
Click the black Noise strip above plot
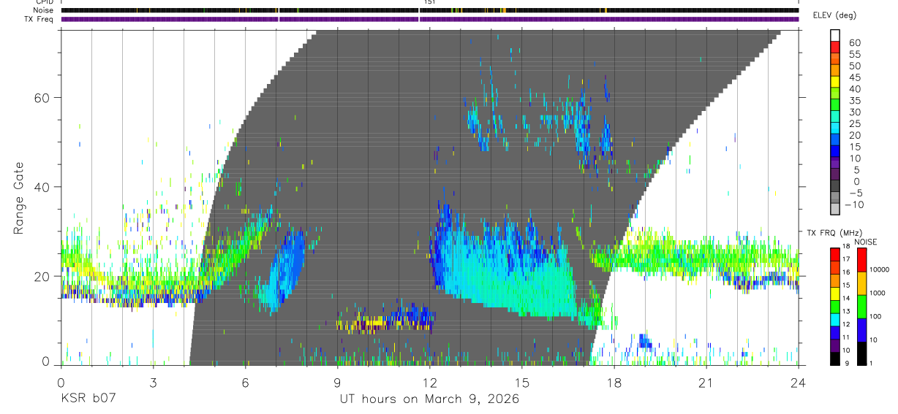[430, 10]
